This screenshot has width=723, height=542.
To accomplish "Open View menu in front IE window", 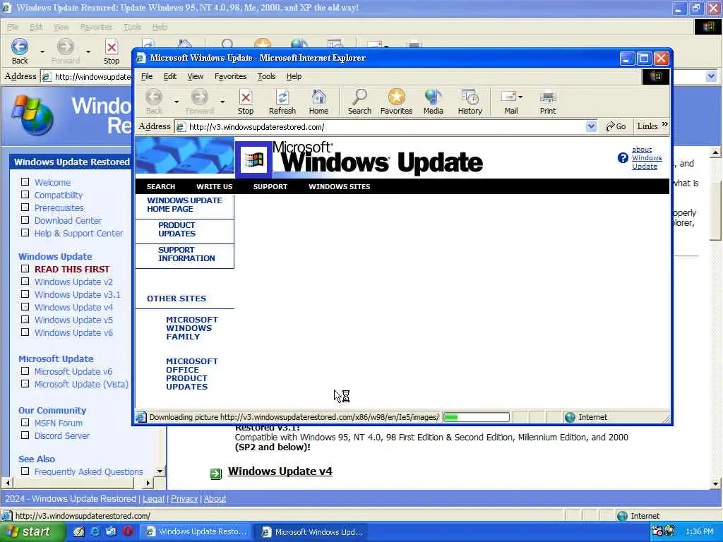I will click(195, 76).
